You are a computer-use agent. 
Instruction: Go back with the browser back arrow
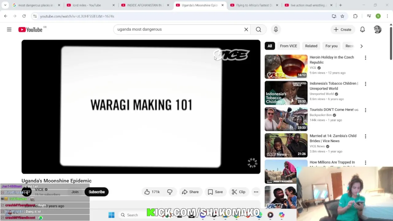point(6,16)
